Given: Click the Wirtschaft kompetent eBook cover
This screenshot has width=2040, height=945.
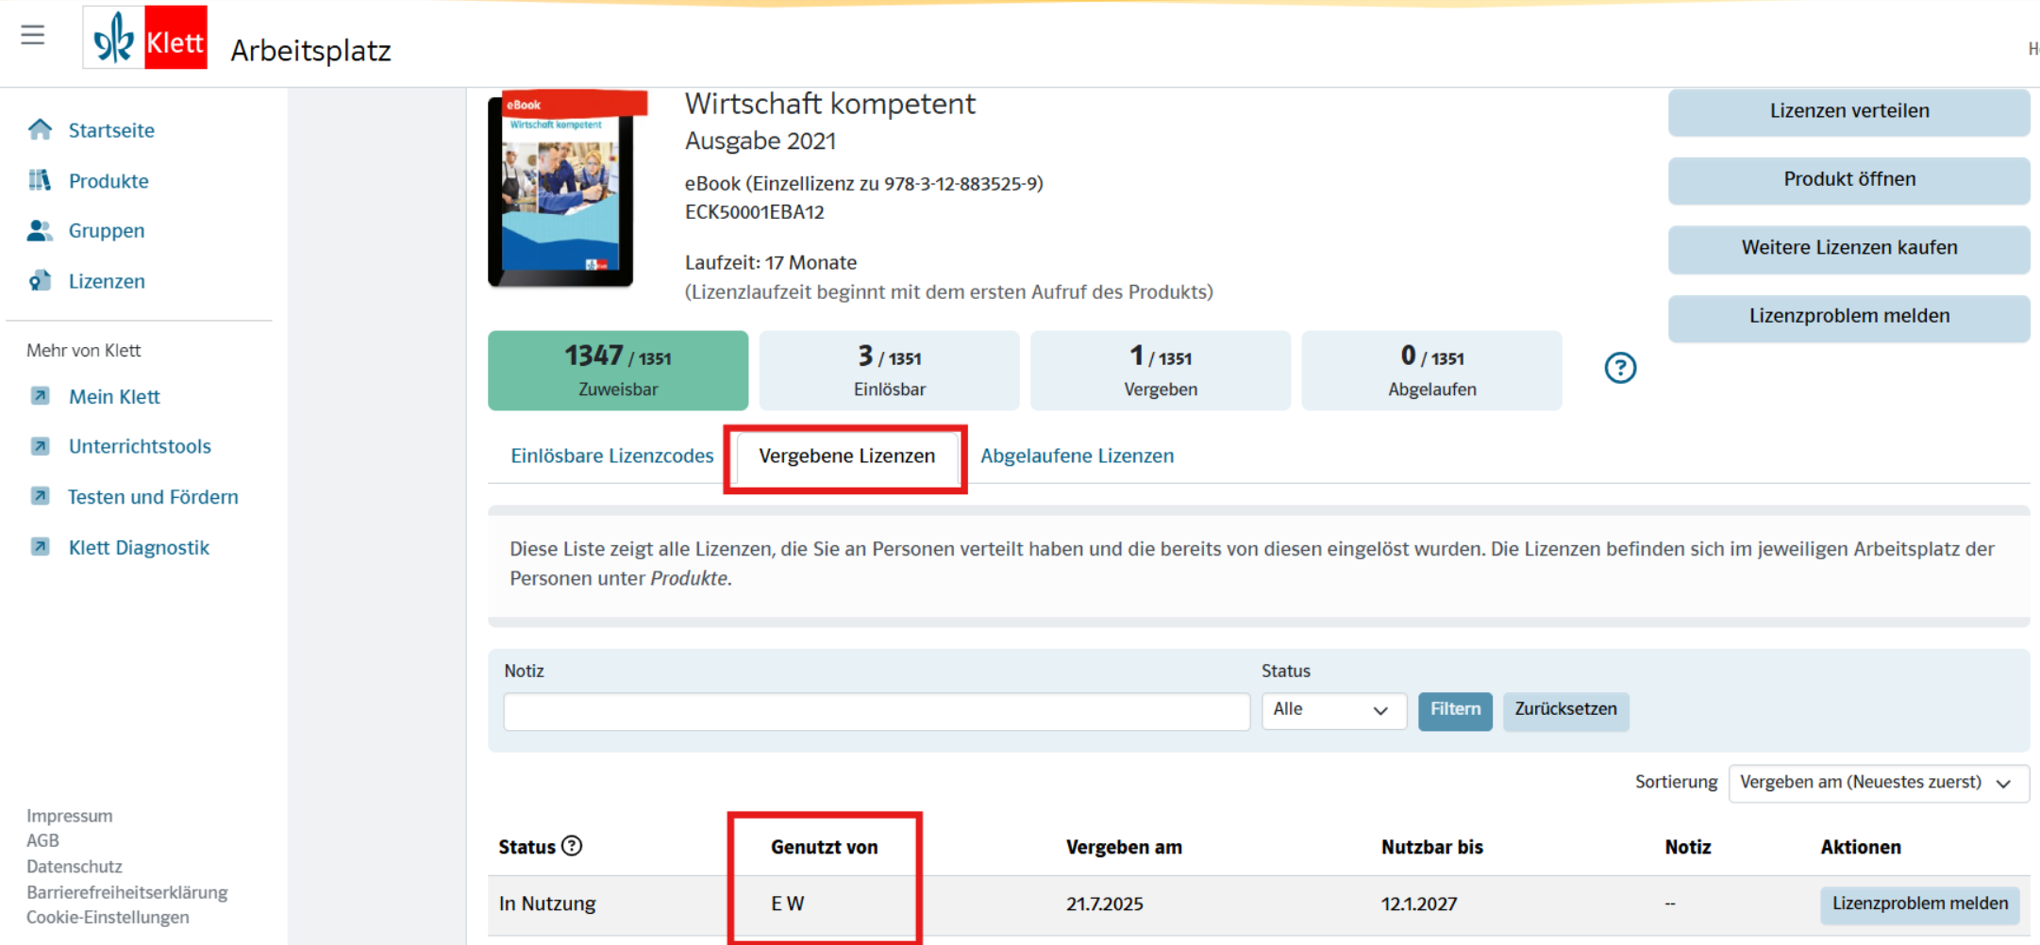Looking at the screenshot, I should point(563,191).
